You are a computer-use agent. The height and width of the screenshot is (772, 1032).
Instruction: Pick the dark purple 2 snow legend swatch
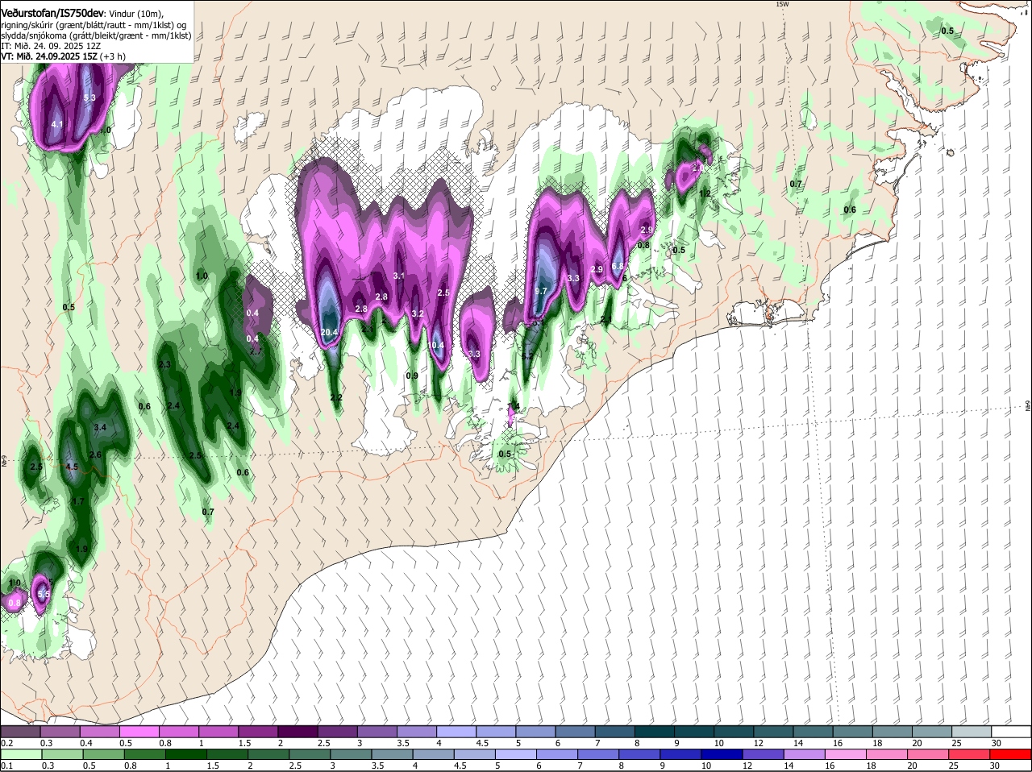(x=297, y=732)
